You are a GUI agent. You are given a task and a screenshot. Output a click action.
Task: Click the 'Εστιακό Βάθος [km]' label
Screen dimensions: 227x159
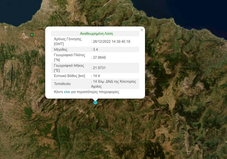pyautogui.click(x=69, y=76)
